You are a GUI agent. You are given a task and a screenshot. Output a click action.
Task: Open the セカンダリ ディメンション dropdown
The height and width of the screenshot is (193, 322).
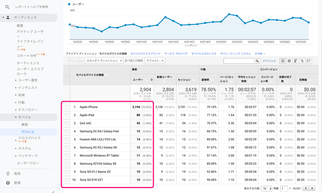click(104, 61)
